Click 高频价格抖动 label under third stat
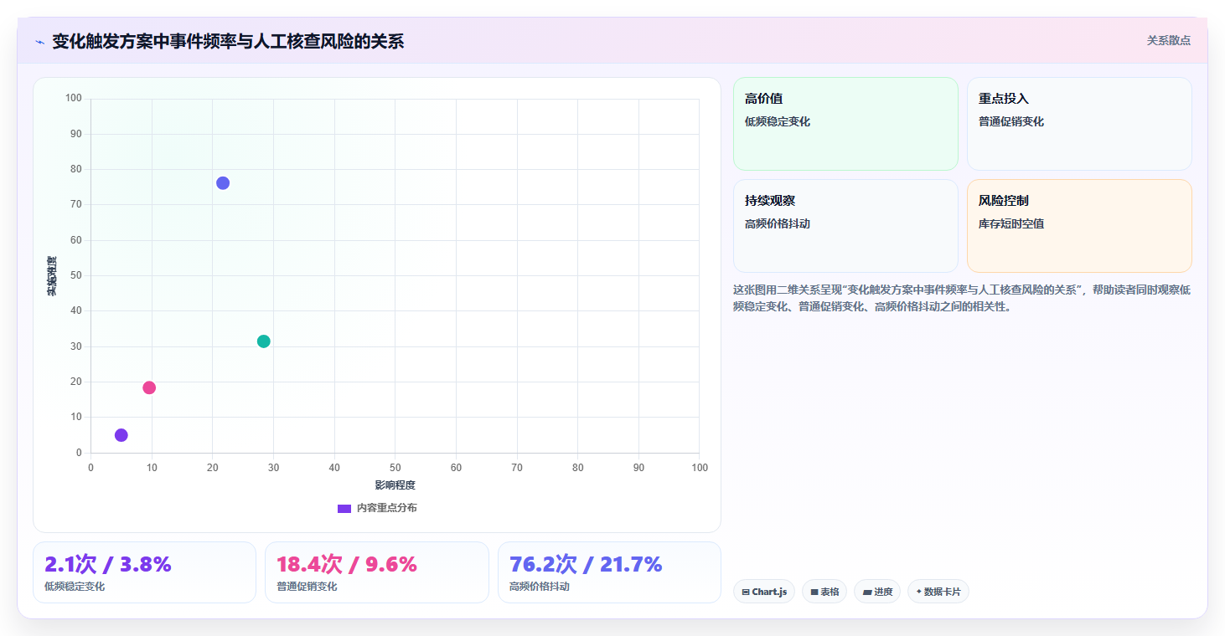The width and height of the screenshot is (1225, 636). [540, 587]
